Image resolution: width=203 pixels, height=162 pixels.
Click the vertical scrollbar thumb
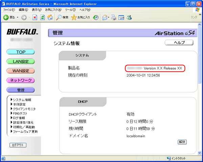point(200,55)
